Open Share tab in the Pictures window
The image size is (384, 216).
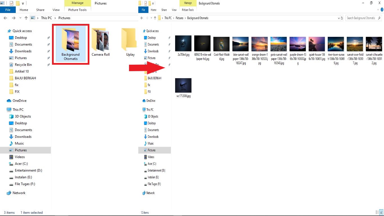pyautogui.click(x=40, y=10)
